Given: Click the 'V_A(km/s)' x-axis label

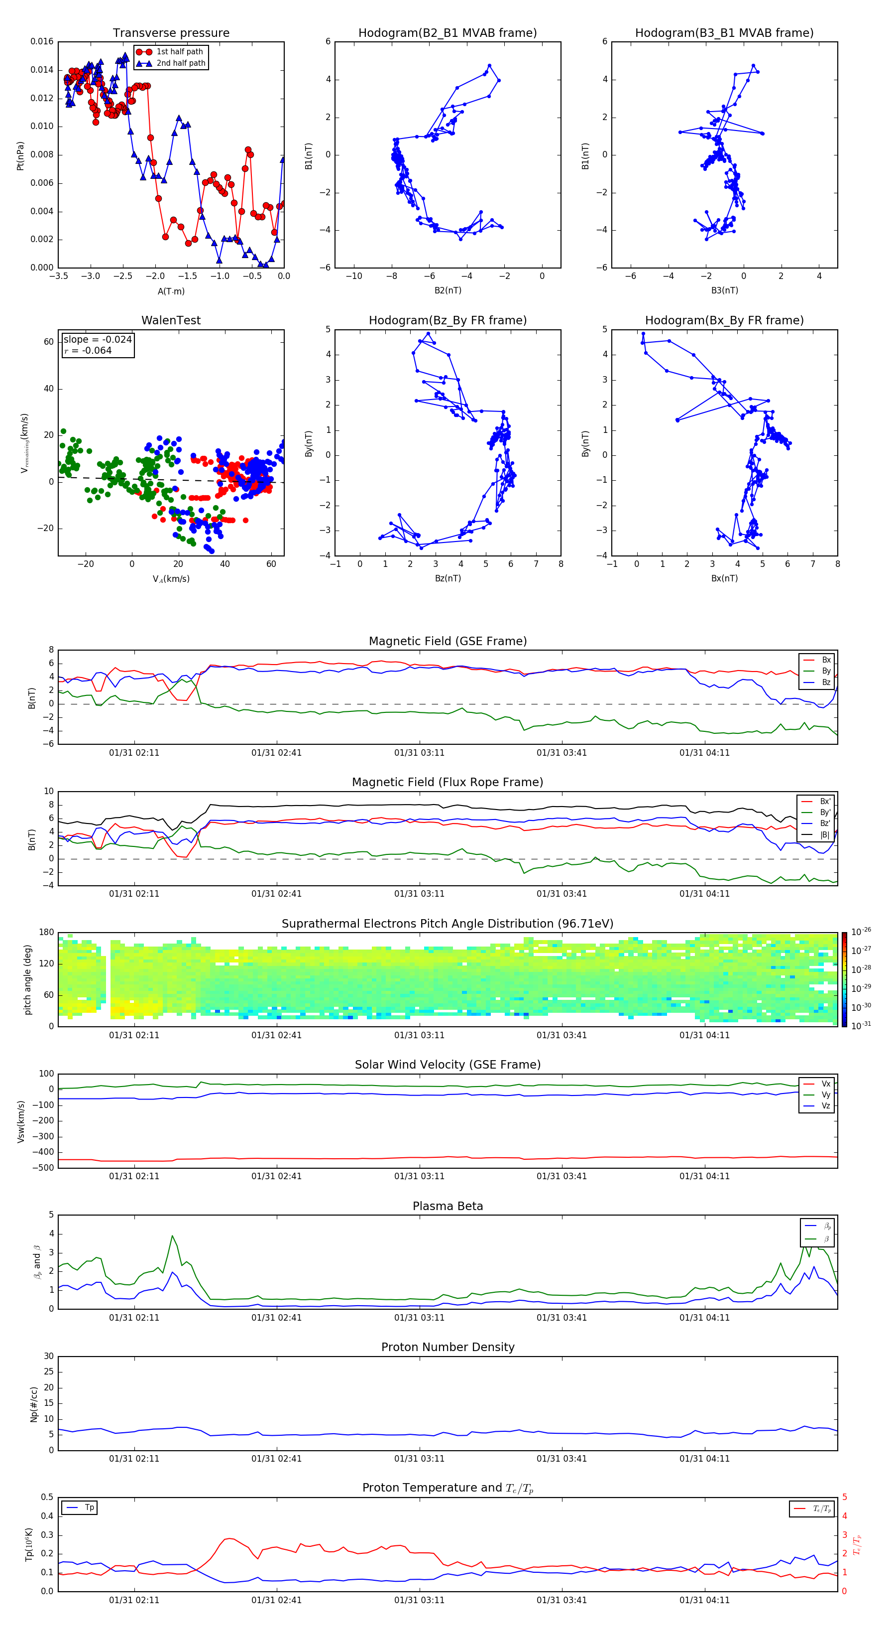Looking at the screenshot, I should click(171, 579).
